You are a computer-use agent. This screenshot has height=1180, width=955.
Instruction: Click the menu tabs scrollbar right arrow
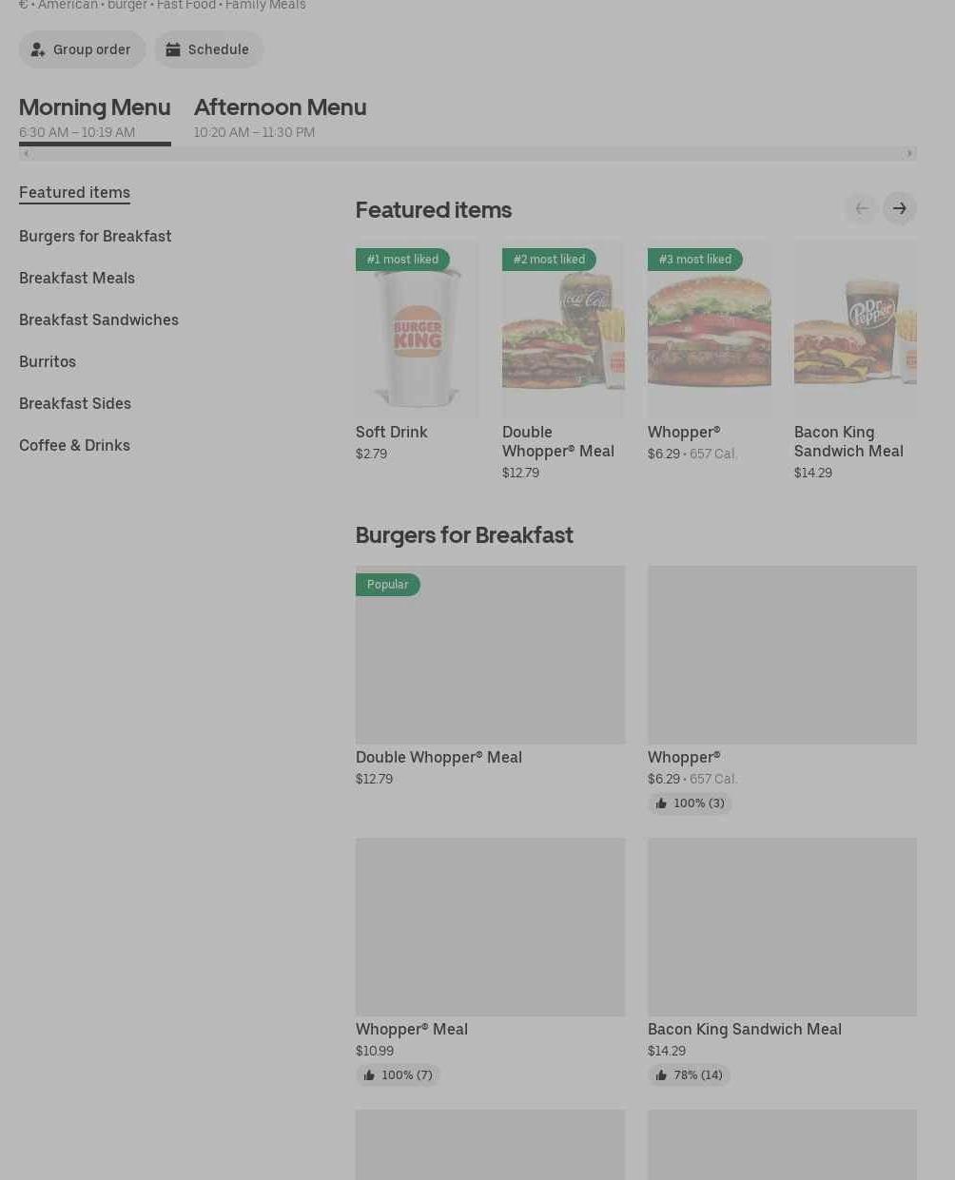pyautogui.click(x=909, y=153)
